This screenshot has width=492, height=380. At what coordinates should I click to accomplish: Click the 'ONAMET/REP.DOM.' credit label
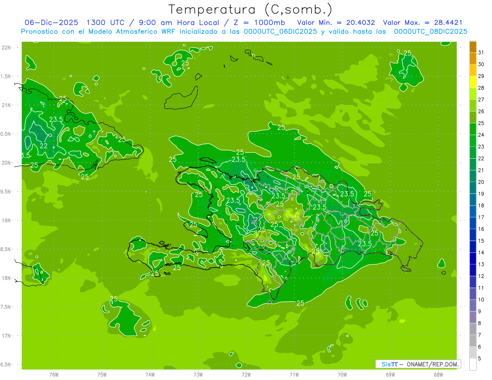(x=433, y=364)
